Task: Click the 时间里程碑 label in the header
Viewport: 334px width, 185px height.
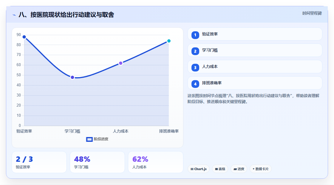Action: pyautogui.click(x=312, y=13)
